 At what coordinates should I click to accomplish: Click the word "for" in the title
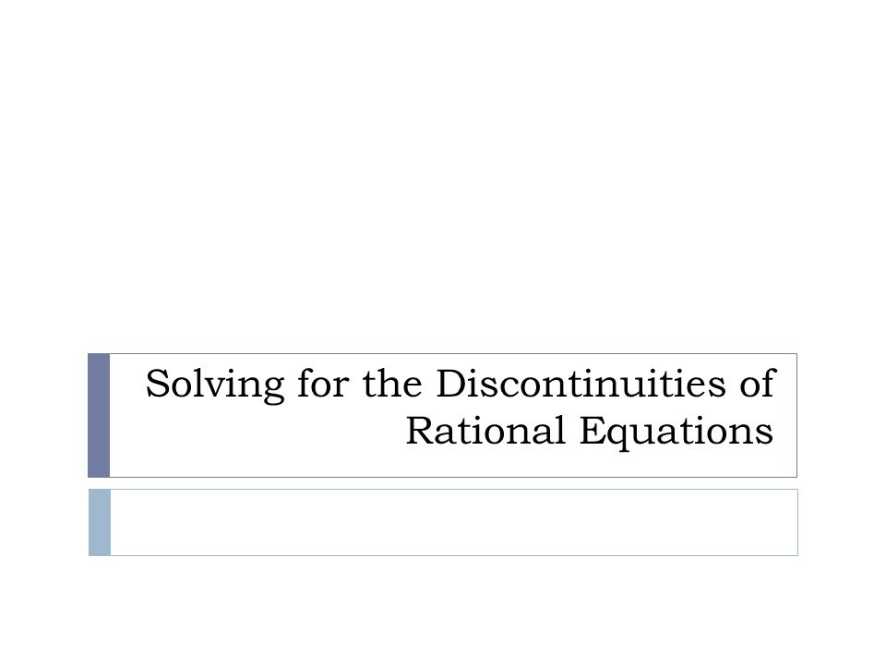323,383
